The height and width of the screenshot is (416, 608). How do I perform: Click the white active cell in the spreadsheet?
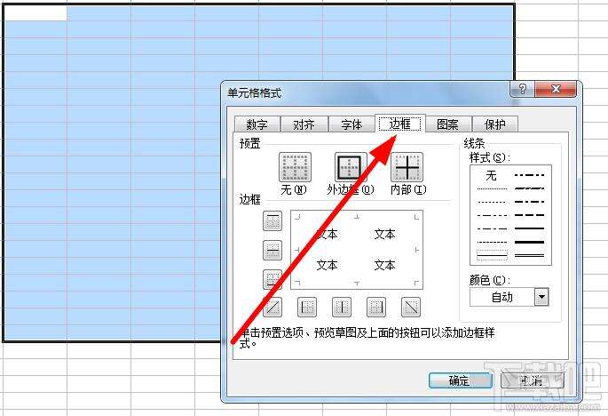click(x=36, y=13)
